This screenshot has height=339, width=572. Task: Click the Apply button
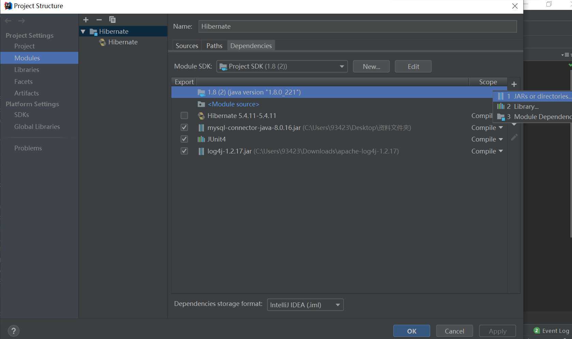[x=497, y=331]
